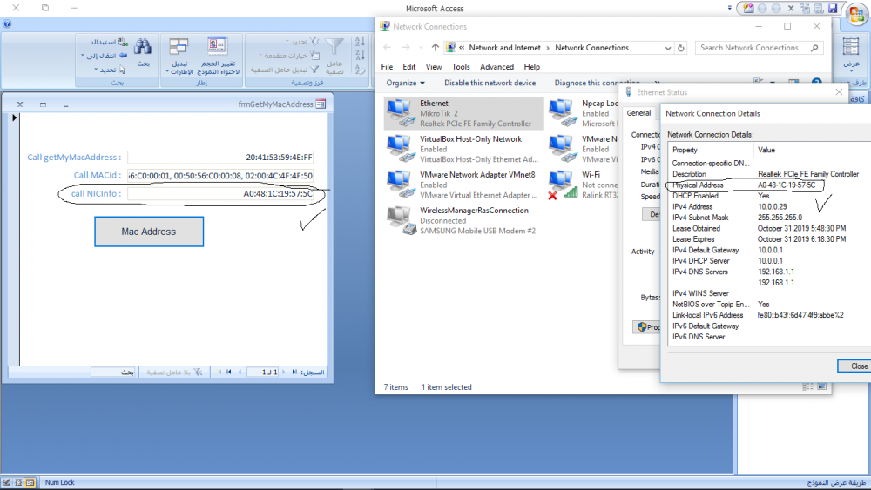
Task: Switch to Layout view in the status bar
Action: tap(18, 482)
